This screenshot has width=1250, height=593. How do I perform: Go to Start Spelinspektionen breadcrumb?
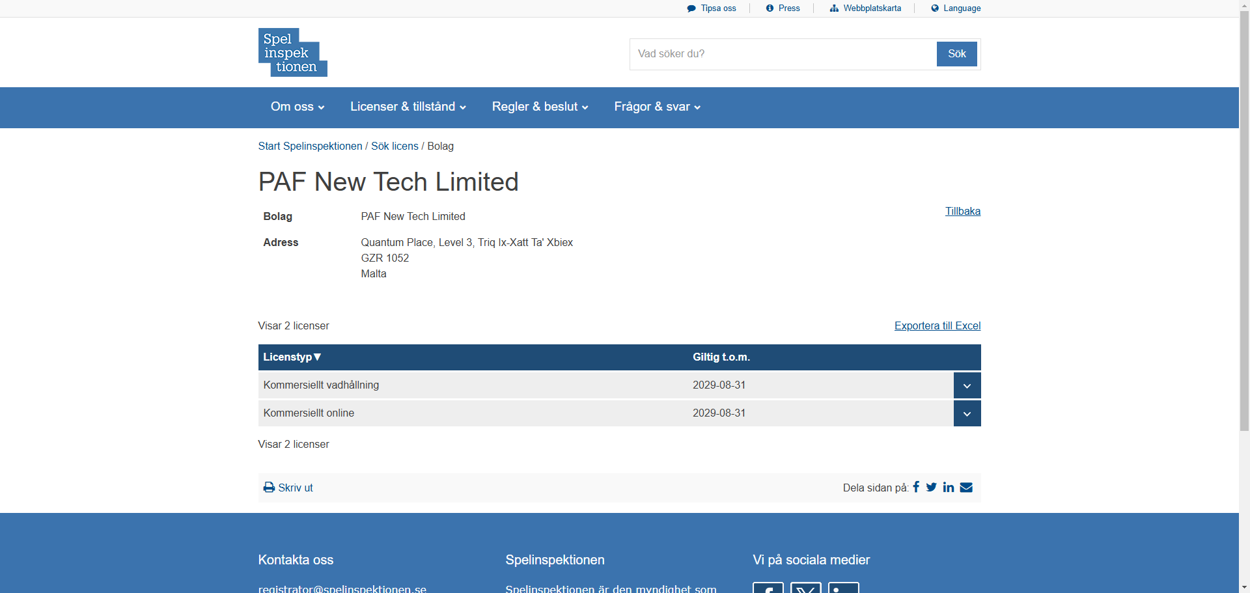pyautogui.click(x=310, y=146)
